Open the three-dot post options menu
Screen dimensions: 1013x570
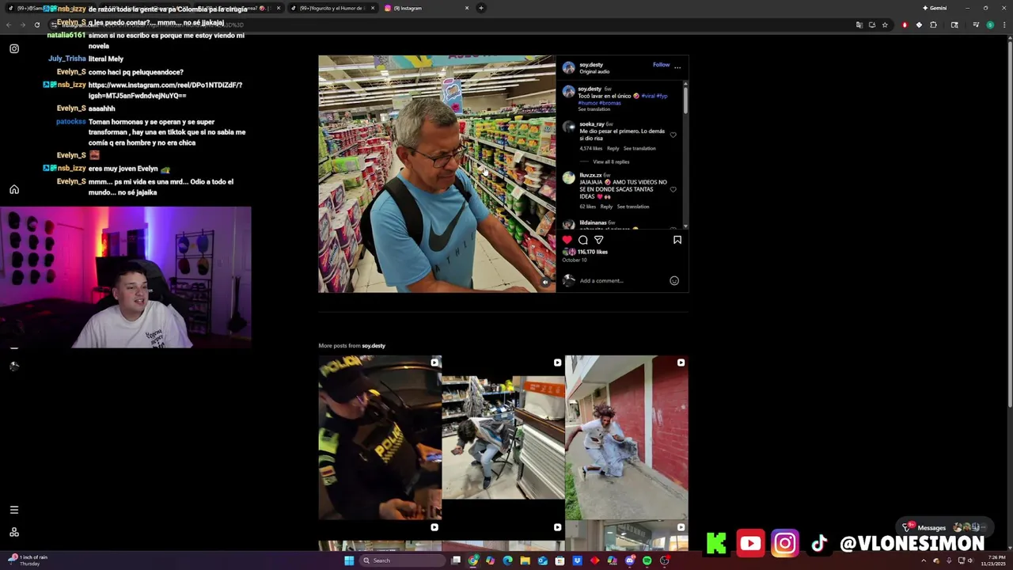pyautogui.click(x=677, y=67)
